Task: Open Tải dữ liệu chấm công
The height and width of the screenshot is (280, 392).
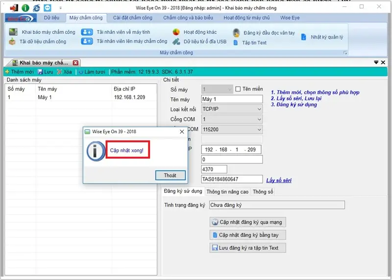Action: (x=42, y=42)
